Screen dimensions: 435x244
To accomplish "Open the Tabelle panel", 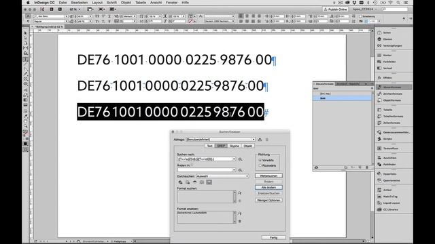I will click(387, 110).
